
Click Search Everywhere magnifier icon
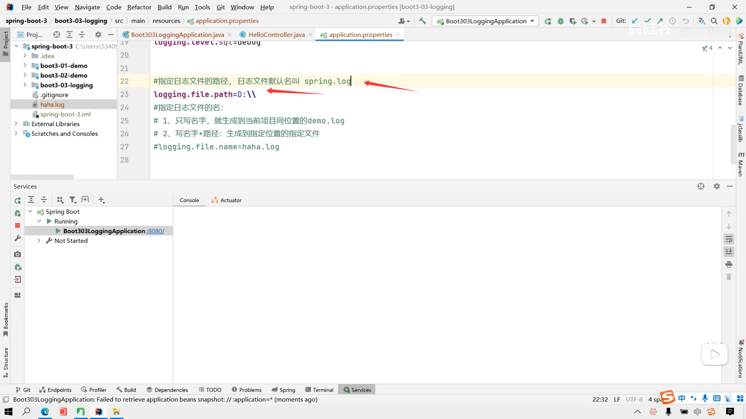714,21
